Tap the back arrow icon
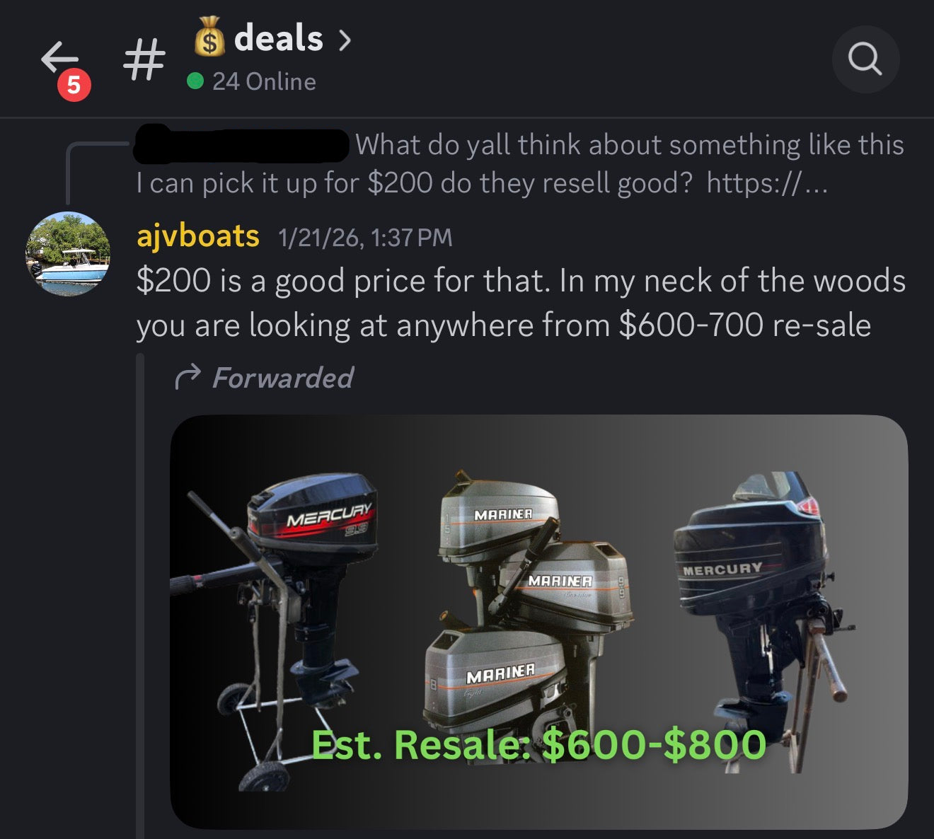Image resolution: width=934 pixels, height=839 pixels. [59, 58]
